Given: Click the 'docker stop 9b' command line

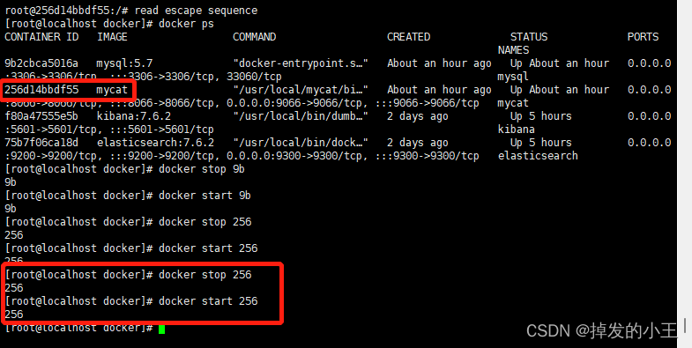Looking at the screenshot, I should (x=124, y=169).
